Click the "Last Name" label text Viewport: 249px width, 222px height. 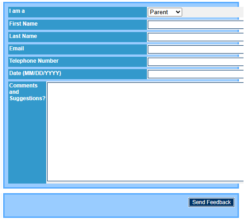(x=23, y=37)
